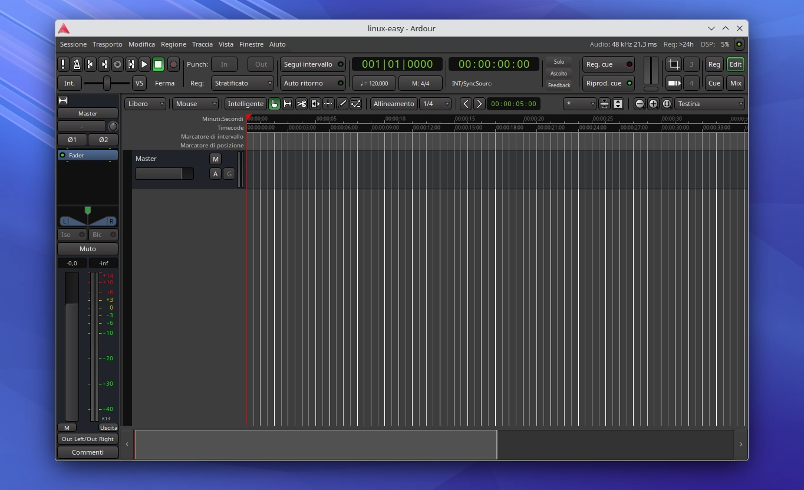Click the zoom-to-fit session icon
The width and height of the screenshot is (804, 490).
pos(667,104)
